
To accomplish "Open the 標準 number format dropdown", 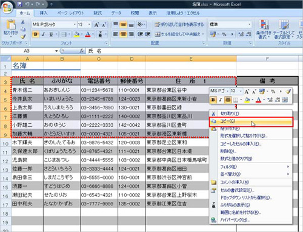I will (x=250, y=25).
